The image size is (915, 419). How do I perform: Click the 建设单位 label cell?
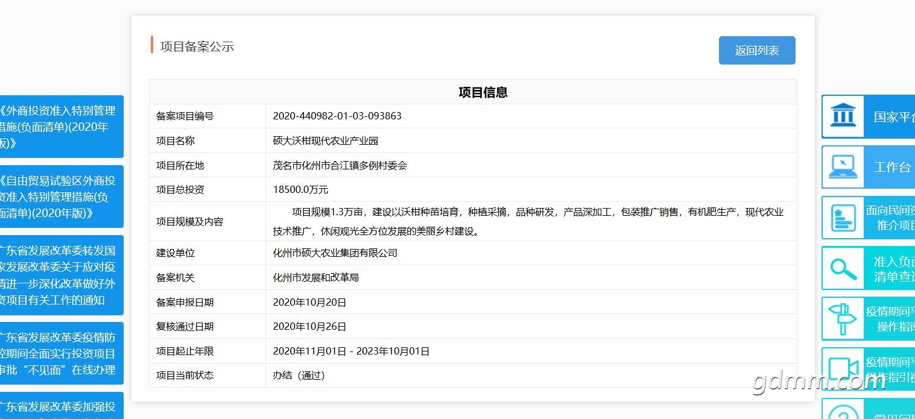pos(207,253)
